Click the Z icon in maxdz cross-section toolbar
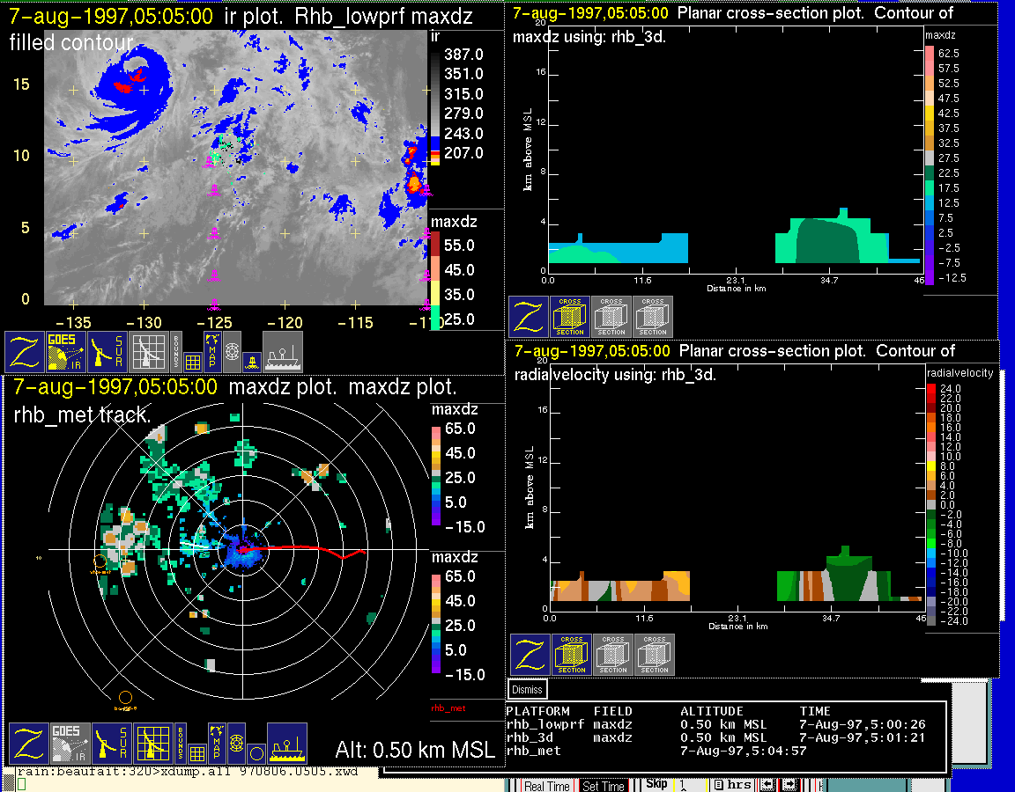 click(528, 317)
